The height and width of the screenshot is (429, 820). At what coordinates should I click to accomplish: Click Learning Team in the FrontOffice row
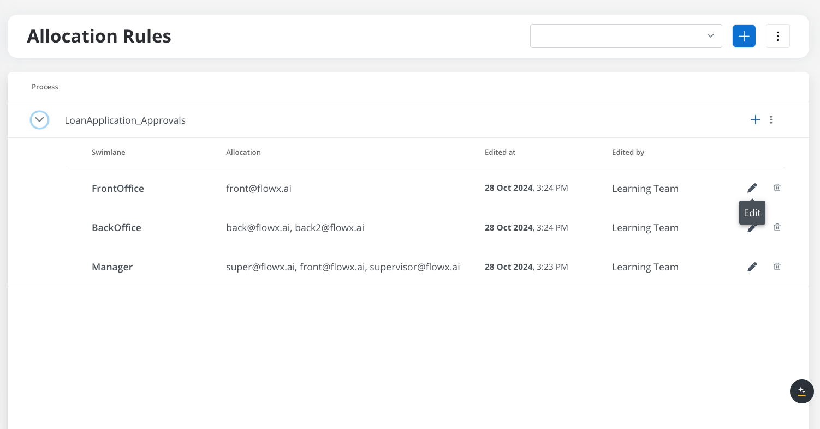[645, 189]
